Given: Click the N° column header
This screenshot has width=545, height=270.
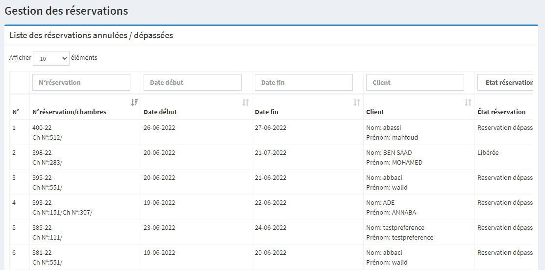Looking at the screenshot, I should point(16,112).
